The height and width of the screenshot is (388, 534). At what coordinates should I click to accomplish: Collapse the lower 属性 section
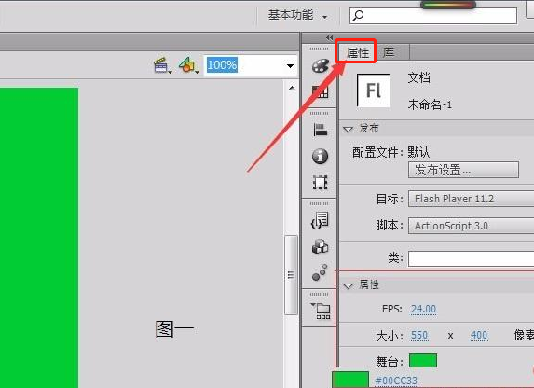pos(348,285)
